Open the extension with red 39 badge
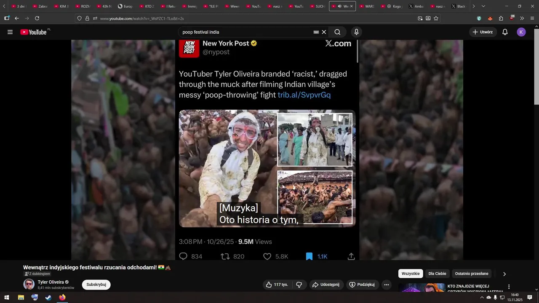 coord(512,18)
